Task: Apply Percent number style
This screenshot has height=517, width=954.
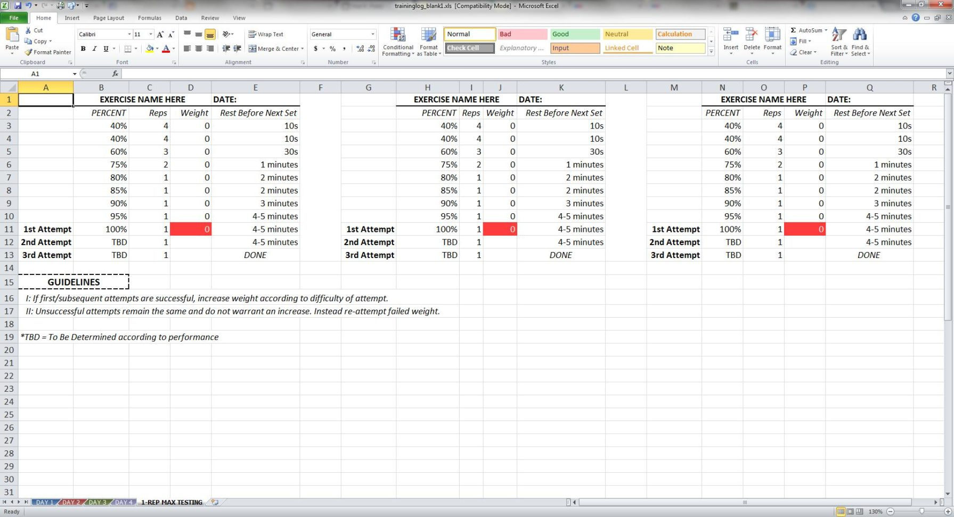Action: pos(332,49)
